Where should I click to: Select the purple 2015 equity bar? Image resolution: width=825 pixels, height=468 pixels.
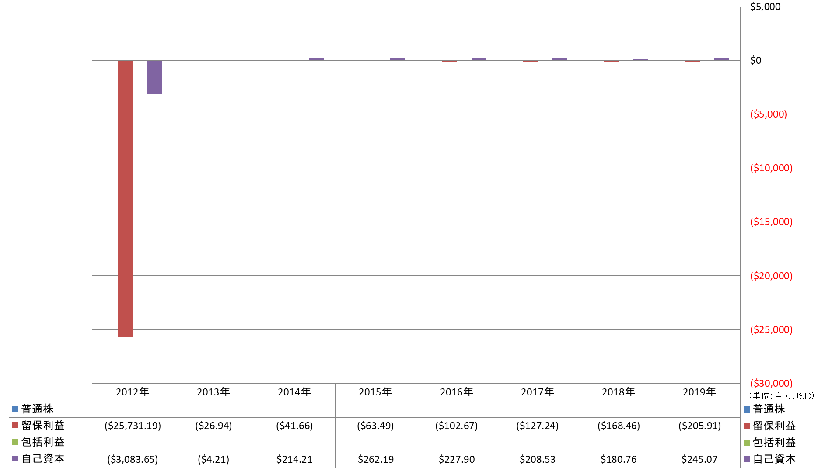(398, 59)
